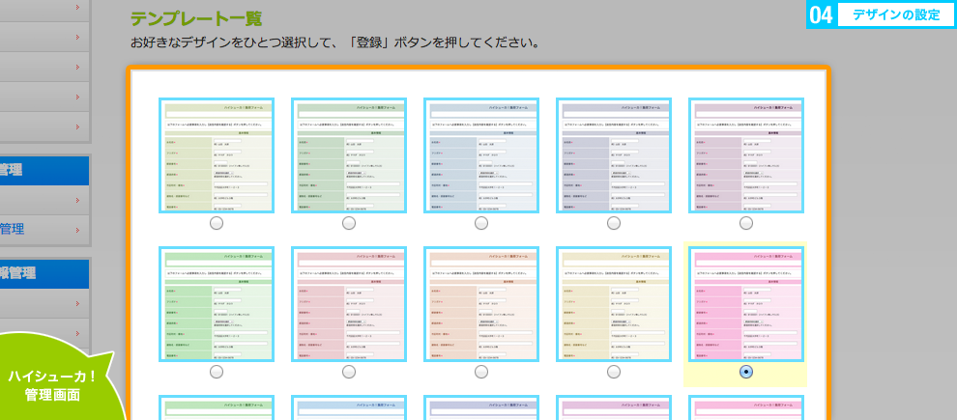This screenshot has height=420, width=957.
Task: Select radio button under mauve template, top row
Action: point(746,223)
